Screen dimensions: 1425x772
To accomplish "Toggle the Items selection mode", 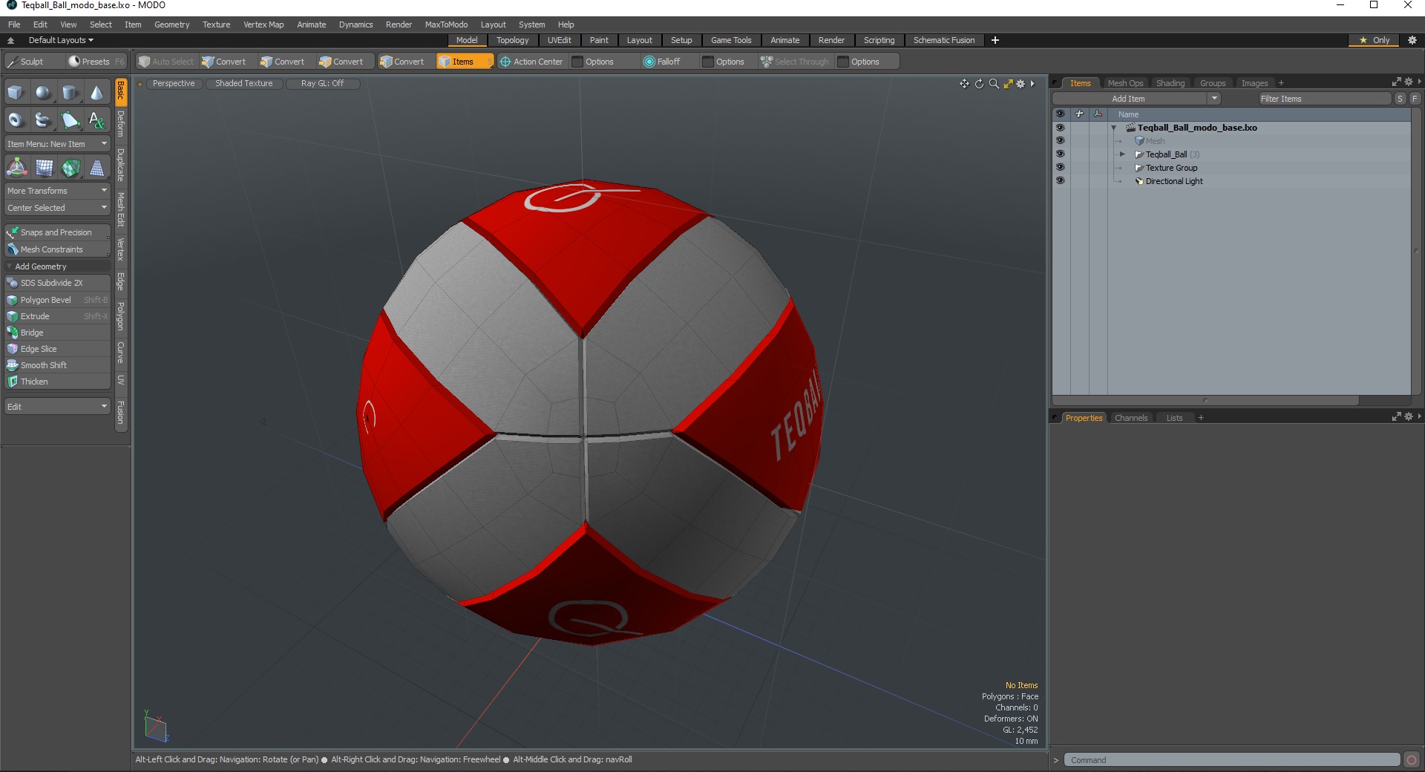I will 464,62.
